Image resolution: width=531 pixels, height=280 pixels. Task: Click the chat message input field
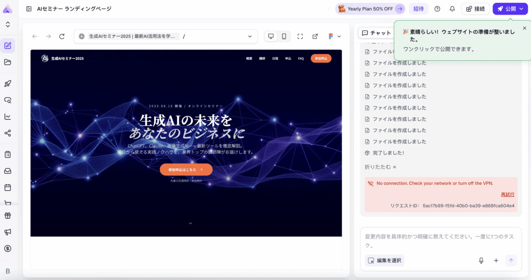pyautogui.click(x=441, y=241)
